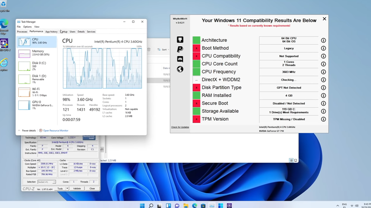Open the website globe icon in WhyNotWin11
This screenshot has width=371, height=208.
tap(180, 69)
